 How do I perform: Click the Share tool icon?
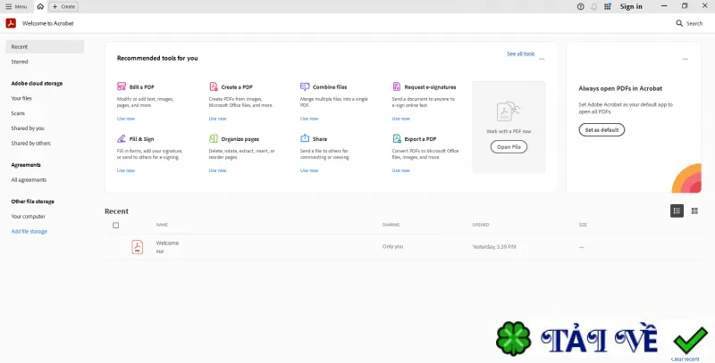tap(305, 138)
